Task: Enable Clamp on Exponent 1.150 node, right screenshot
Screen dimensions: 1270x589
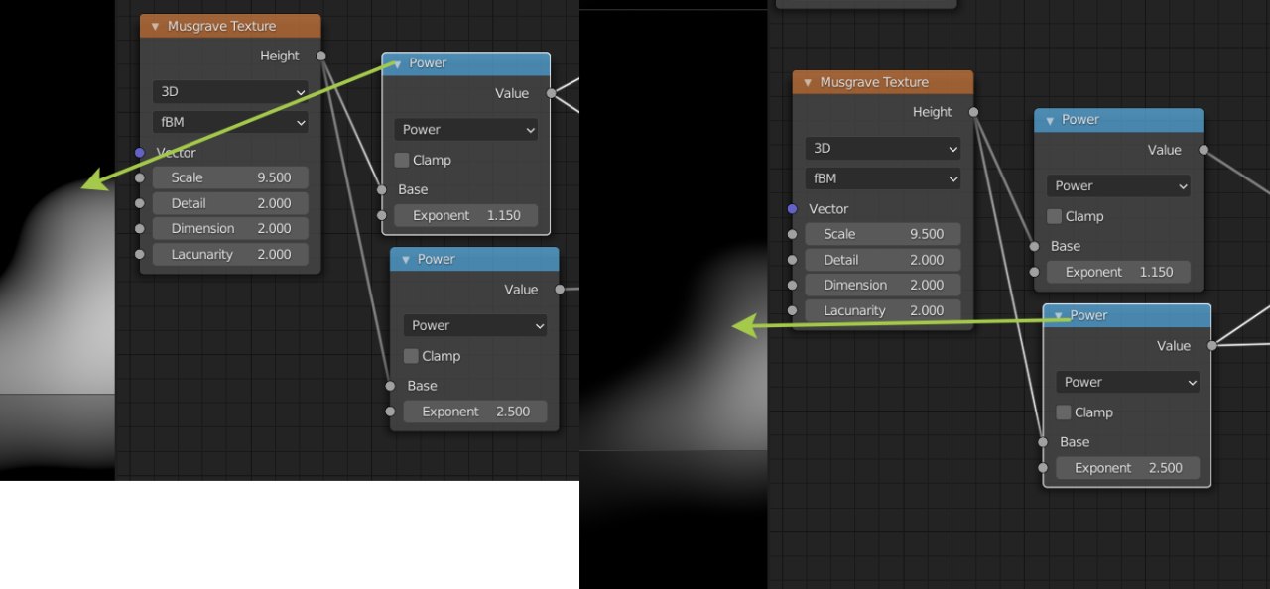Action: [1055, 216]
